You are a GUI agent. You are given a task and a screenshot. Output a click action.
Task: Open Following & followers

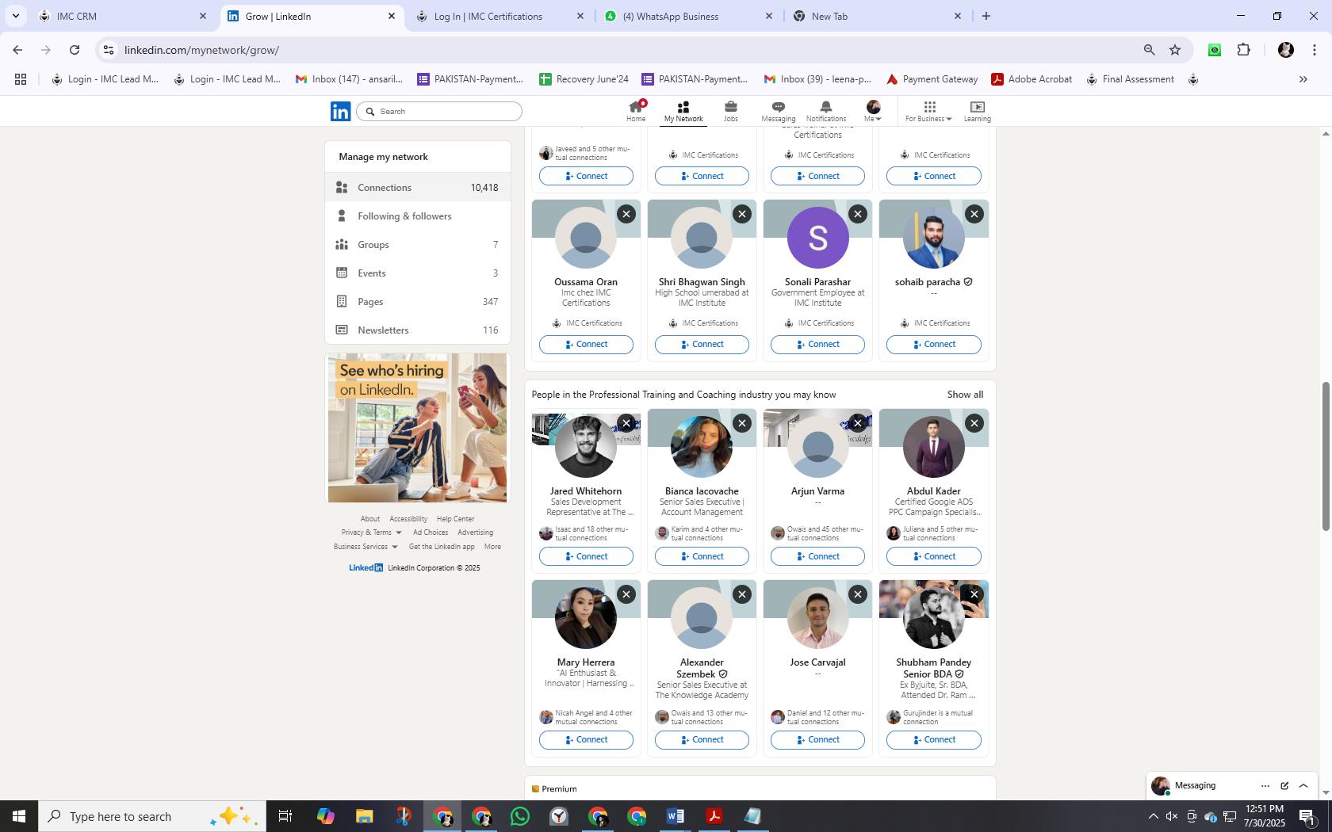pyautogui.click(x=418, y=216)
